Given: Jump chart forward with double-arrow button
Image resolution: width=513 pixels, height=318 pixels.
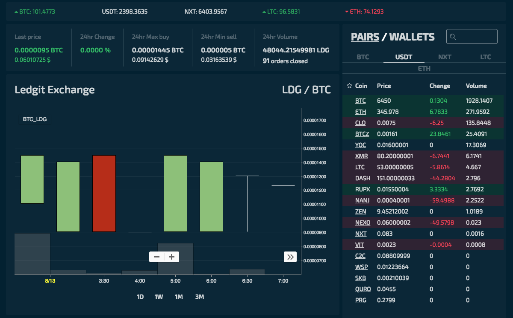Looking at the screenshot, I should [290, 257].
